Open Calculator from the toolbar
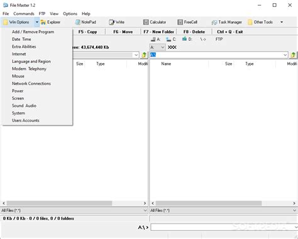Screen dimensions: 298x239 (x=155, y=22)
